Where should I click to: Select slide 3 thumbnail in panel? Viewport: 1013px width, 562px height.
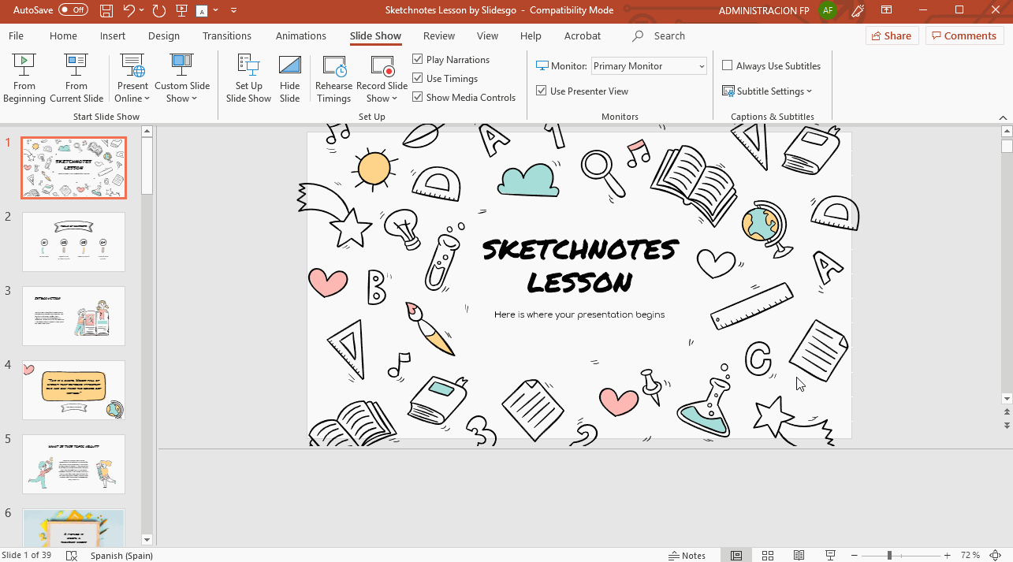(73, 316)
